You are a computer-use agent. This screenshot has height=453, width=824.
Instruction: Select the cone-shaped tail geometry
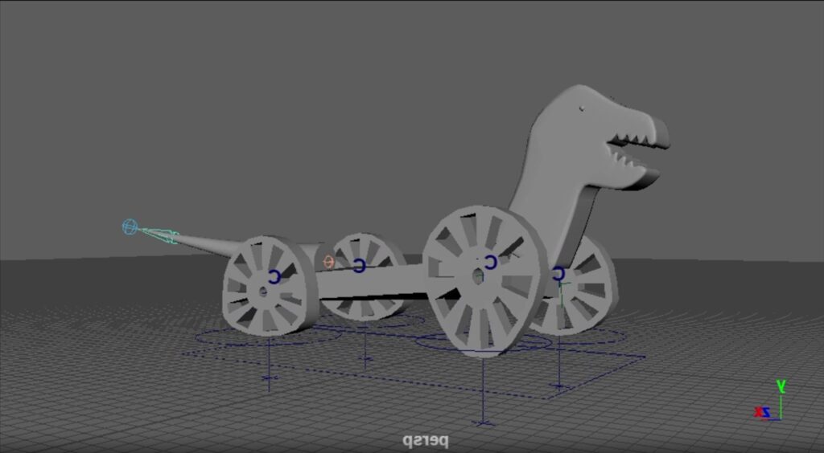tap(207, 245)
